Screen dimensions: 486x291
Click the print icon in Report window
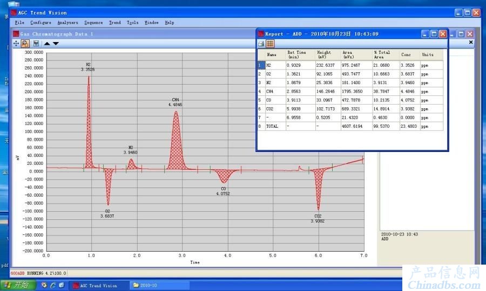261,44
